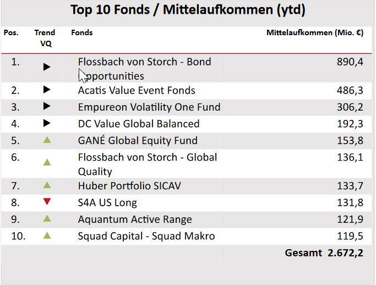Click the red down arrow for S4A US Long

coord(47,202)
